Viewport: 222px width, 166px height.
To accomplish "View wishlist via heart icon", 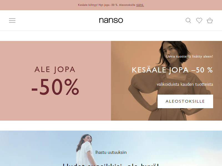I will (x=199, y=20).
